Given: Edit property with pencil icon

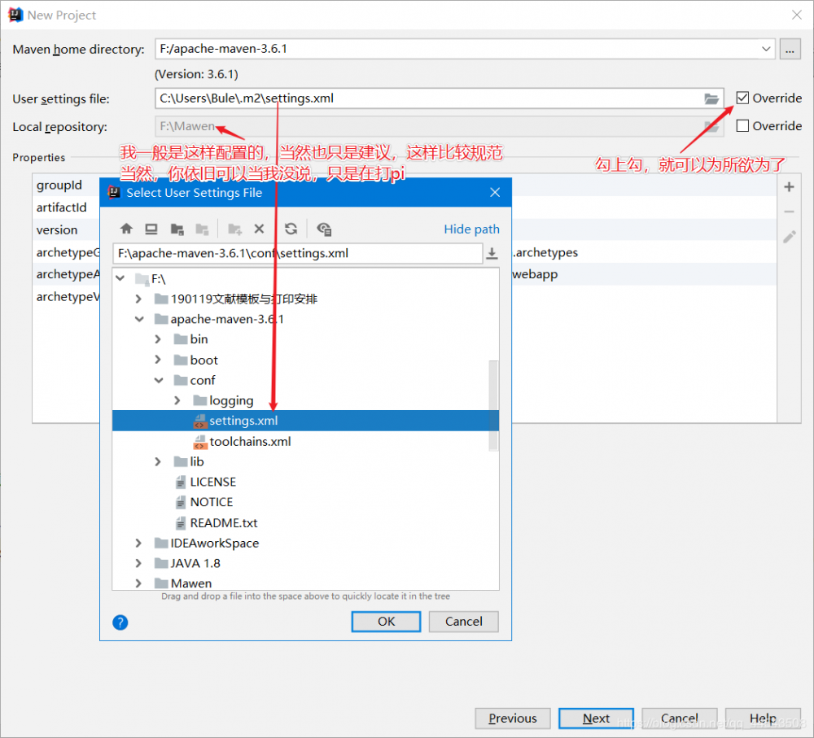Looking at the screenshot, I should coord(789,237).
